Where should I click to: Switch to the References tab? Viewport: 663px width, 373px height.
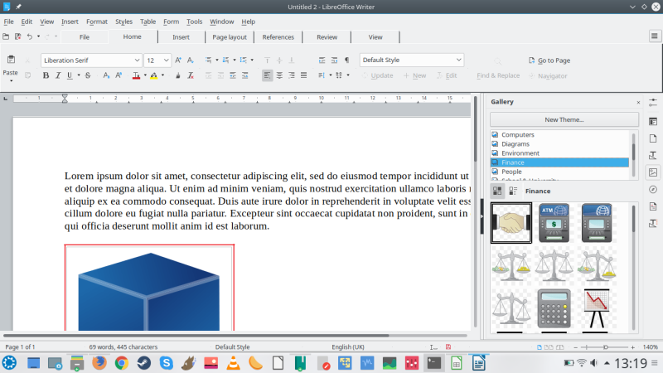(x=278, y=37)
